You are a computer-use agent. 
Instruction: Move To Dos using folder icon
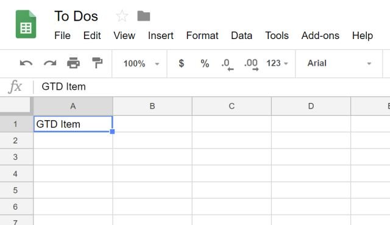point(144,16)
